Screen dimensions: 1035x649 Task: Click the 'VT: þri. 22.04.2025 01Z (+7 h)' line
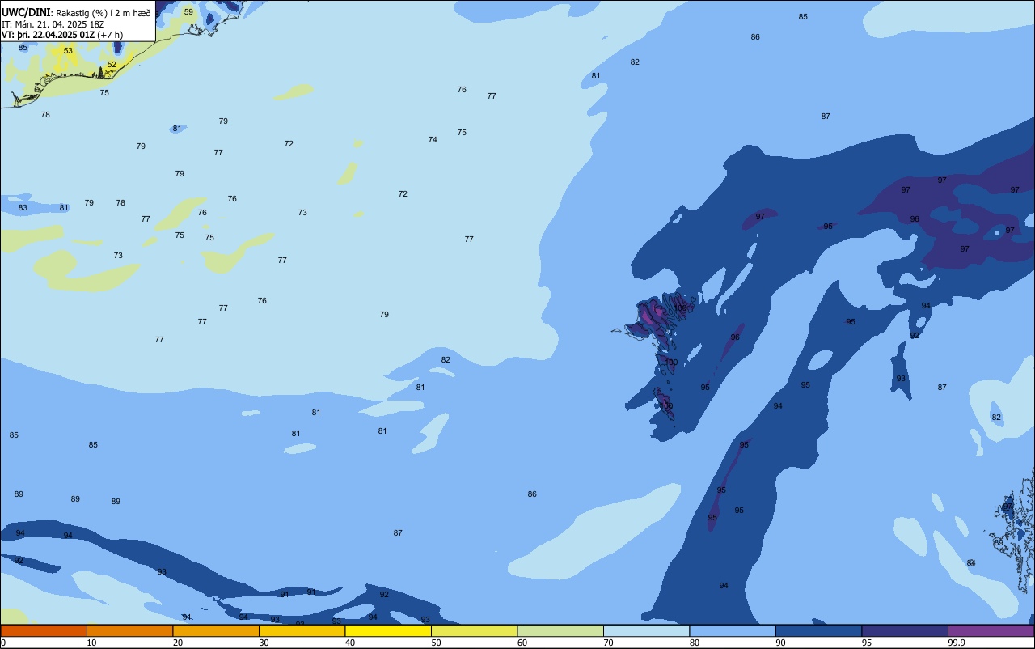click(x=62, y=35)
